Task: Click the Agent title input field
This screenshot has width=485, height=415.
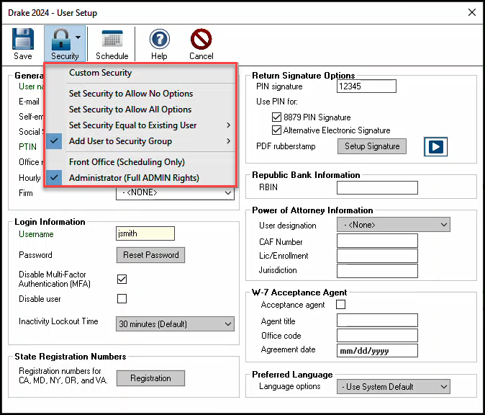Action: pyautogui.click(x=377, y=320)
